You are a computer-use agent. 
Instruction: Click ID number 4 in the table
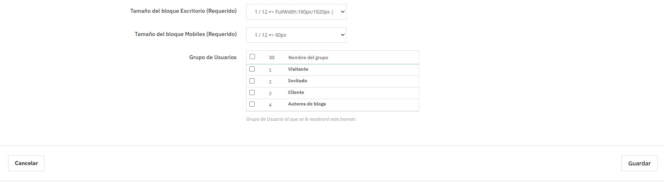[270, 105]
